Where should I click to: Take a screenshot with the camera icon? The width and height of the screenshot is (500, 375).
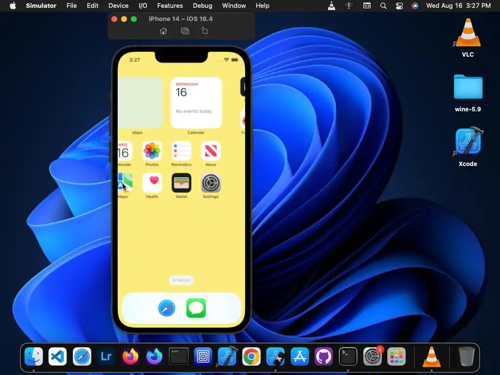pos(185,31)
